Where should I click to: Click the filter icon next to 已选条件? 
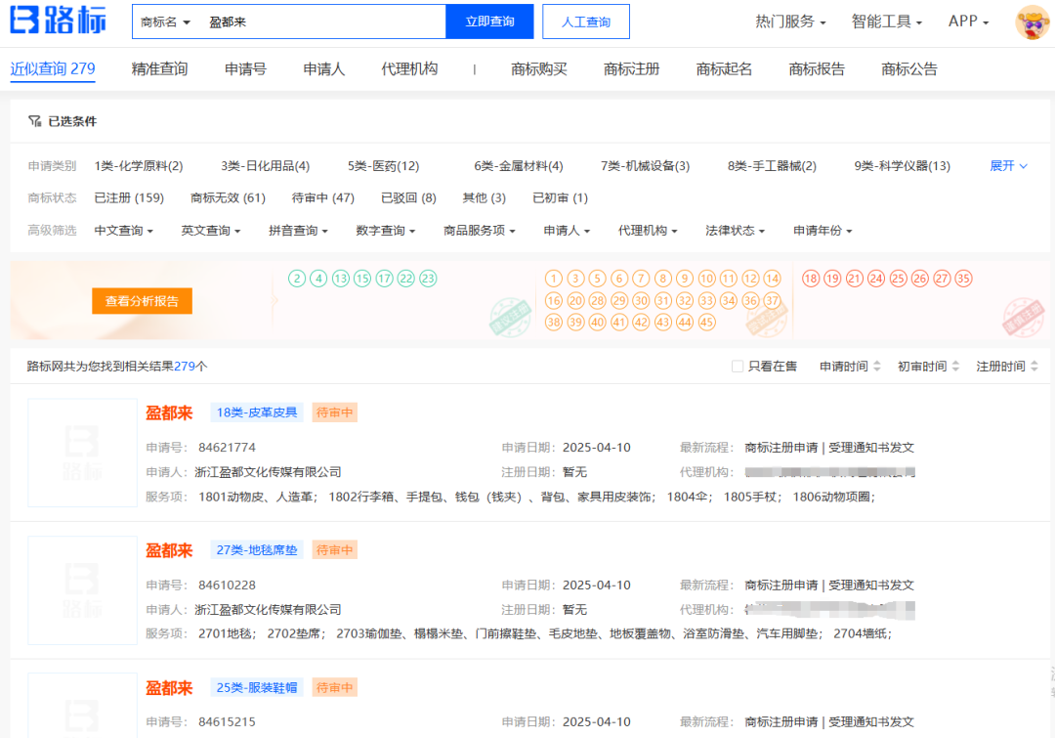[34, 121]
